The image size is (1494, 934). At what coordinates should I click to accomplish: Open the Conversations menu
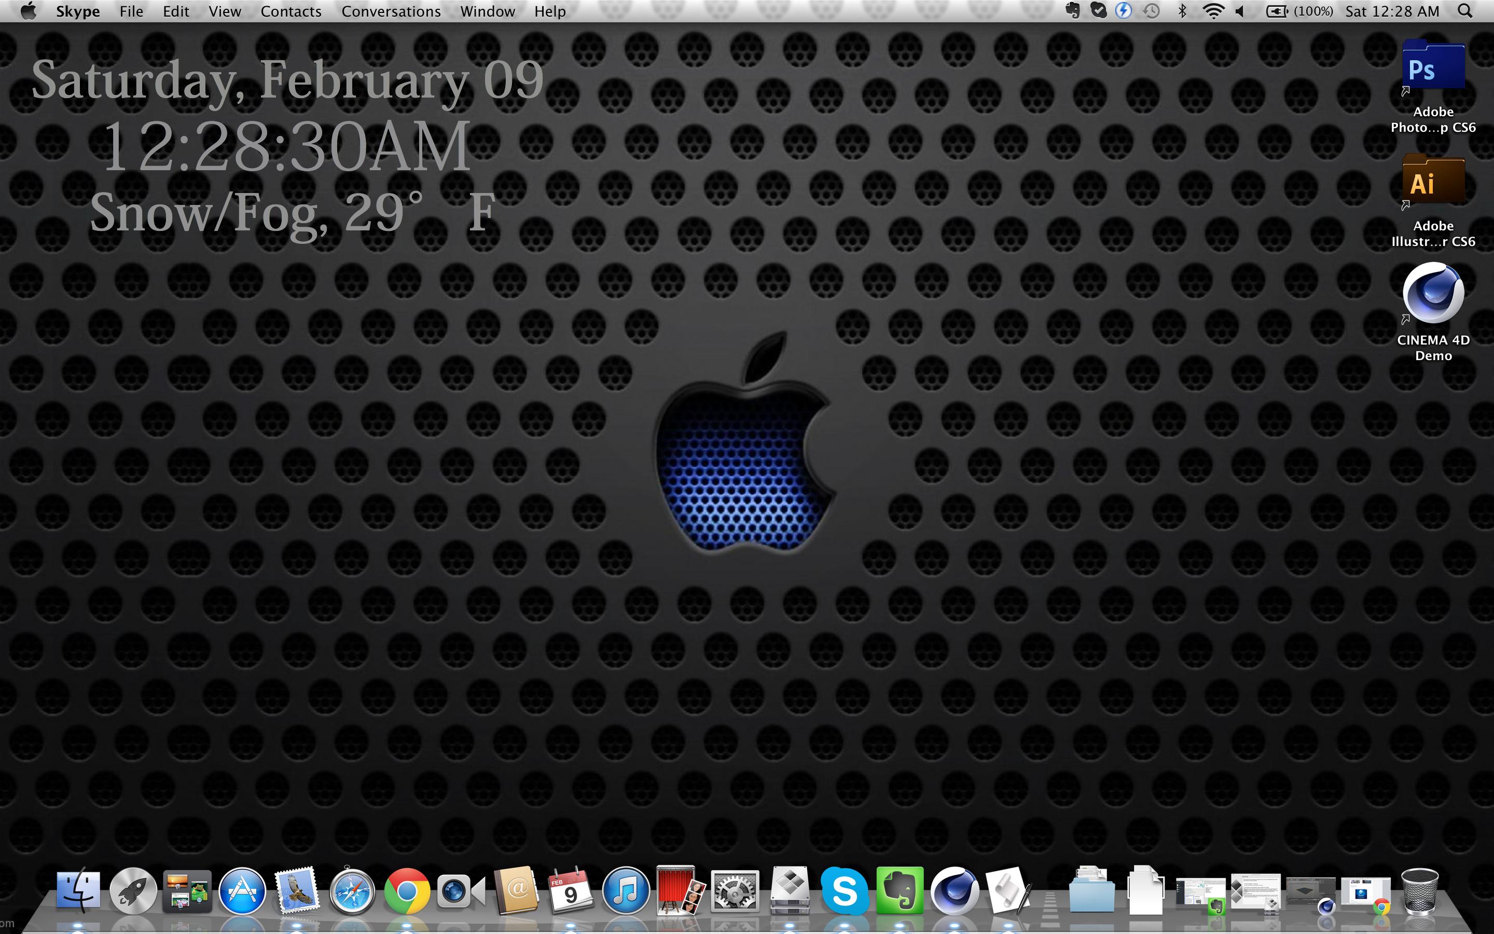tap(391, 11)
